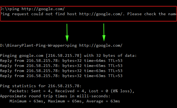Click the 'Ping statistics for 216.58.215.78' line
The width and height of the screenshot is (177, 108).
point(41,86)
